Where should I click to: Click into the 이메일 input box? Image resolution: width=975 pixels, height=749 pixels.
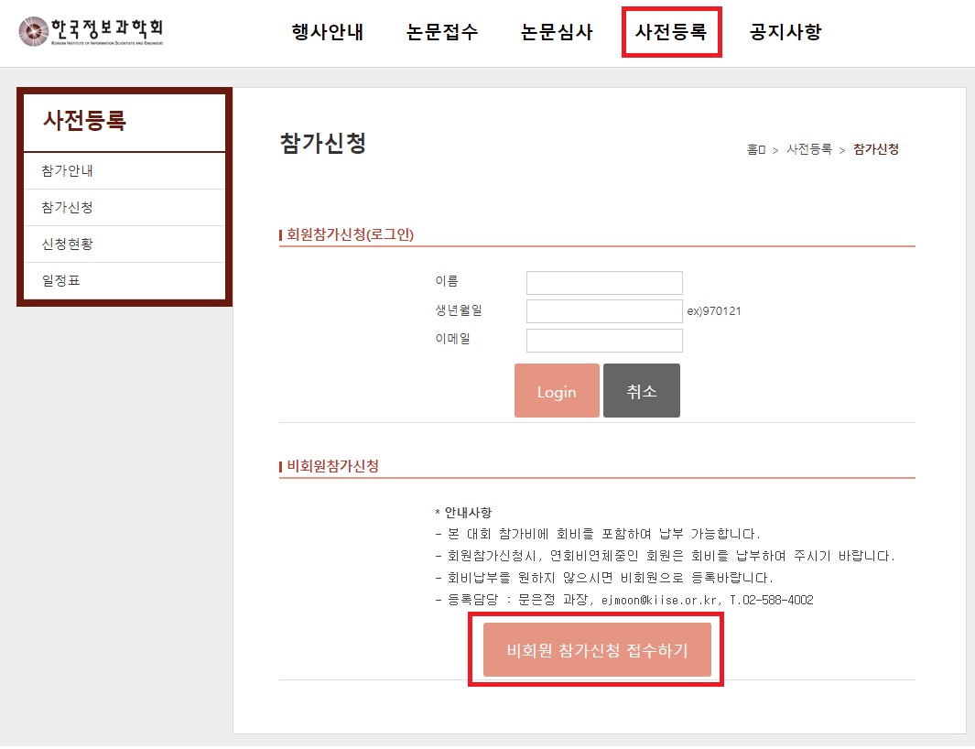click(604, 341)
